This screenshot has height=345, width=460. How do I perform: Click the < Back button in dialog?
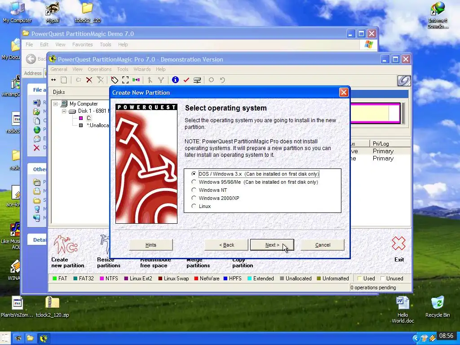(226, 245)
